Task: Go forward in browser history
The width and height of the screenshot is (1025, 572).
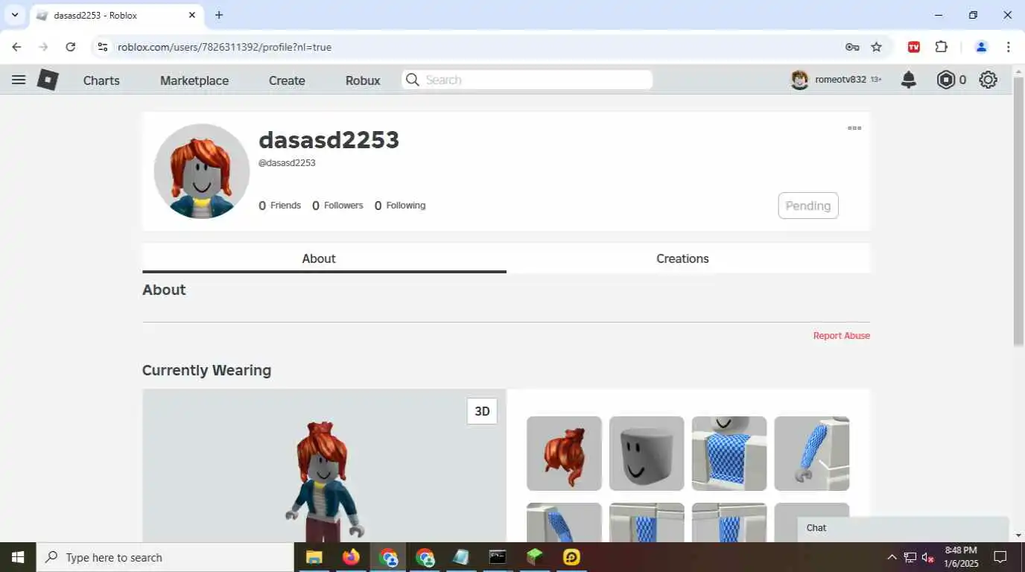Action: click(43, 47)
